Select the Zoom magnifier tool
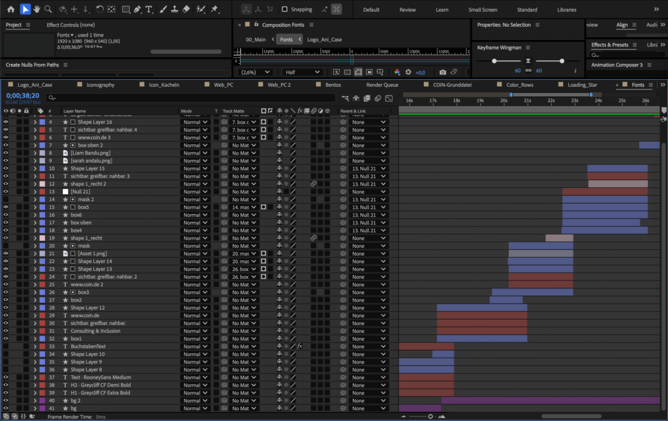 pyautogui.click(x=48, y=9)
